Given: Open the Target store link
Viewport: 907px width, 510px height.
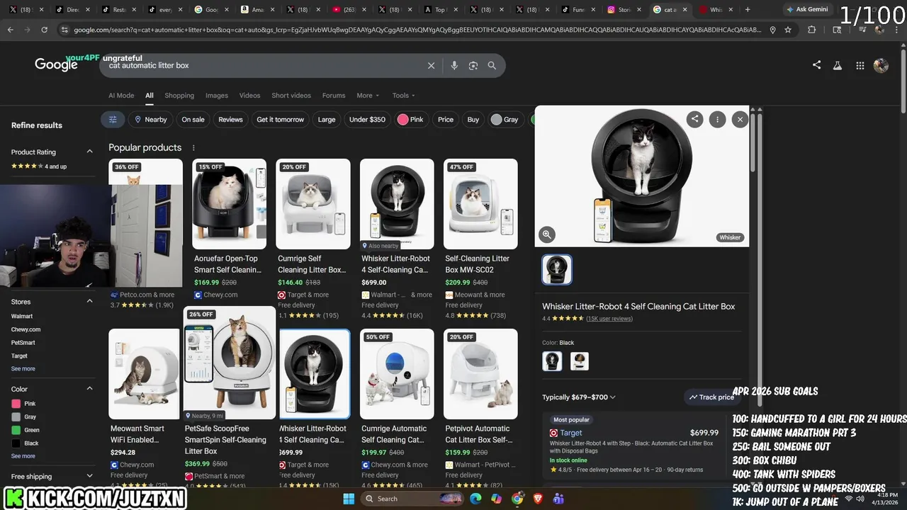Looking at the screenshot, I should 571,433.
